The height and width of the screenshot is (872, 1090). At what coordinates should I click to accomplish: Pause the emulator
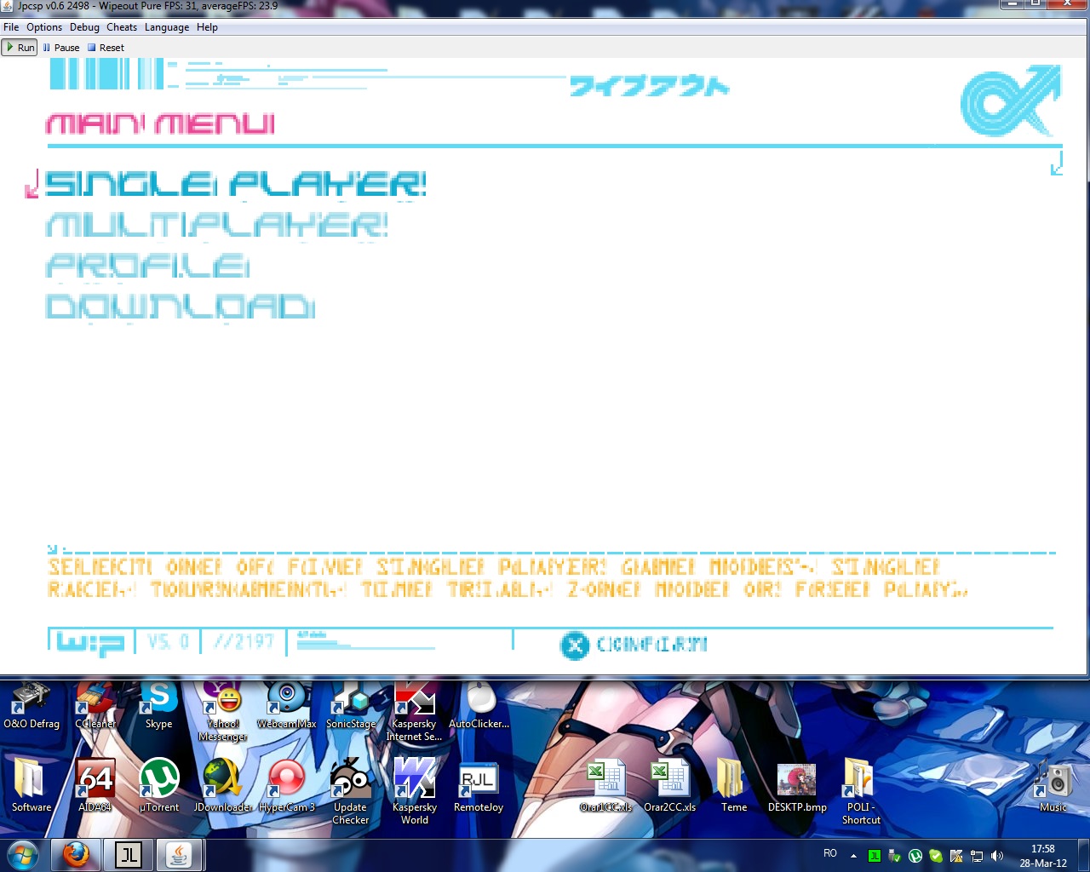click(61, 48)
